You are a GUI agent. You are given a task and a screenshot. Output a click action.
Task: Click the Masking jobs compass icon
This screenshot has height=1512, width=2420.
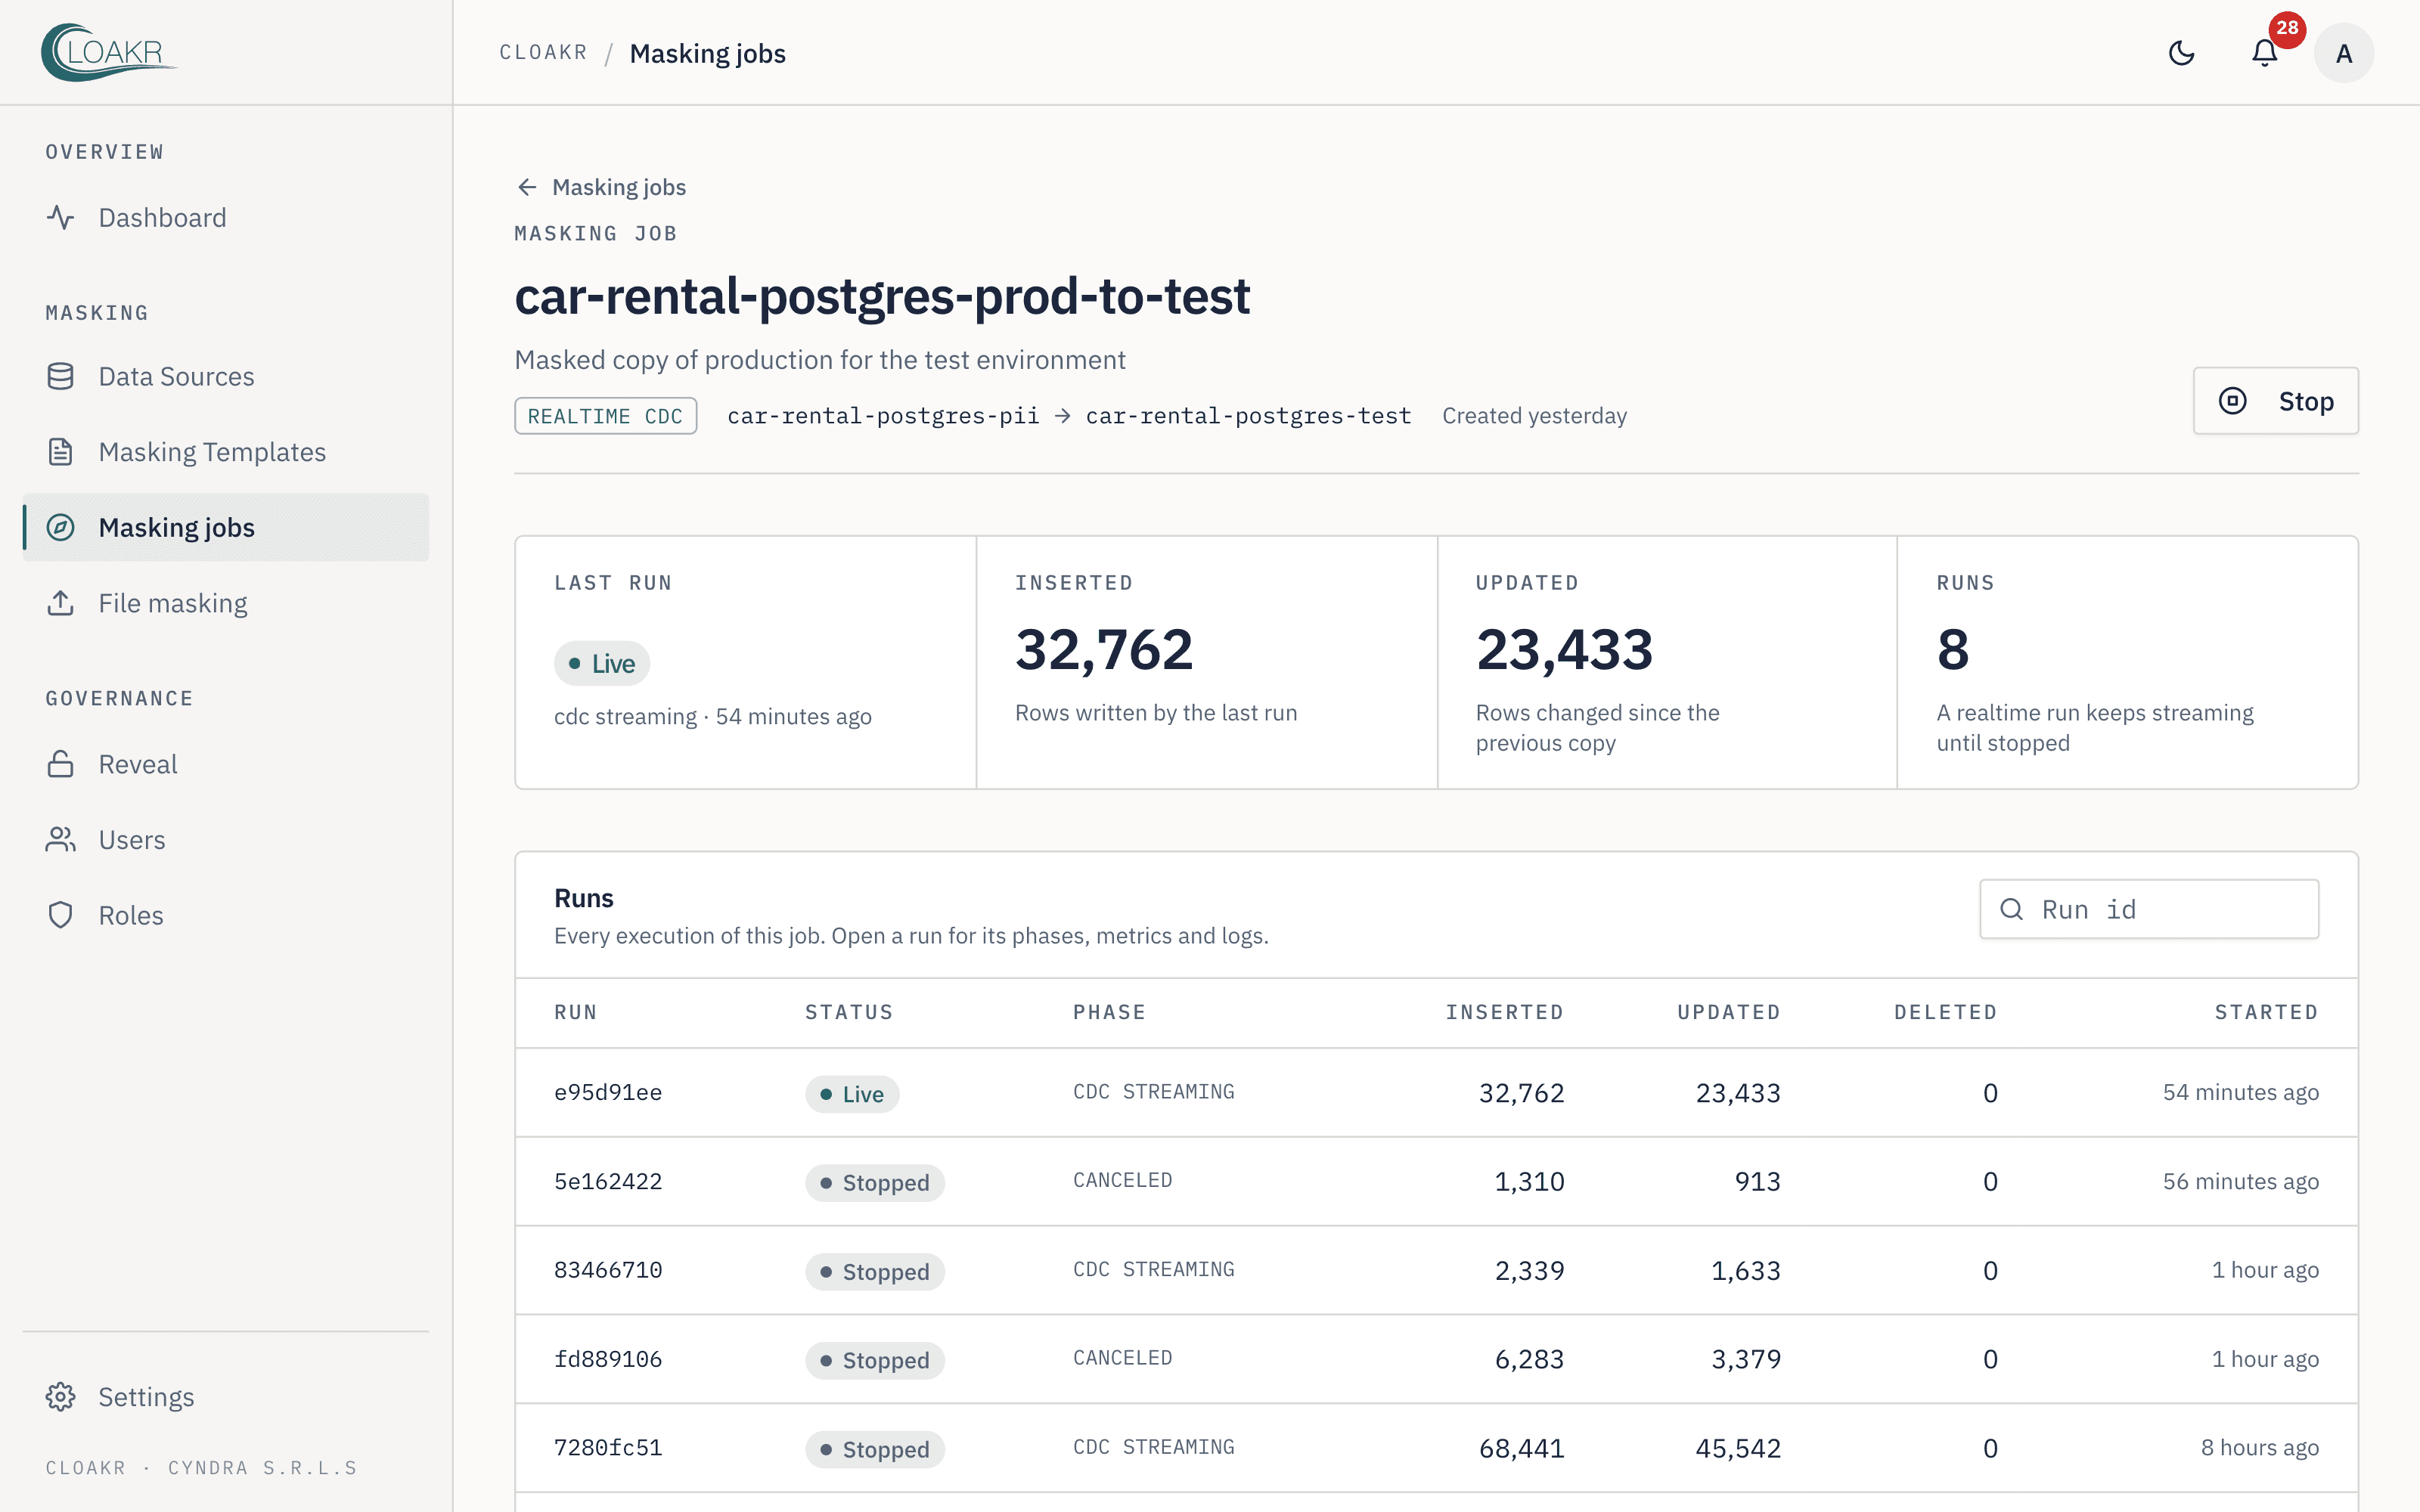61,527
